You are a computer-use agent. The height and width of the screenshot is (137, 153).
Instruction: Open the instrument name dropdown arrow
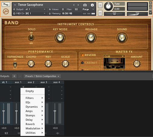point(15,5)
